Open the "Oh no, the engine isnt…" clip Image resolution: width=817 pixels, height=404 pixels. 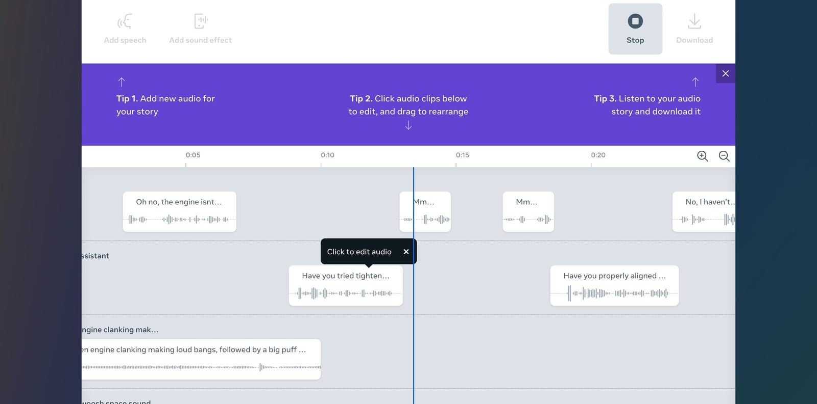point(179,211)
